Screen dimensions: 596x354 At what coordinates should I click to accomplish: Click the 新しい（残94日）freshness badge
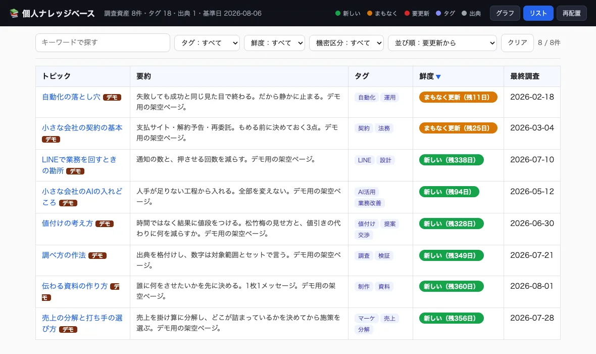(x=449, y=192)
